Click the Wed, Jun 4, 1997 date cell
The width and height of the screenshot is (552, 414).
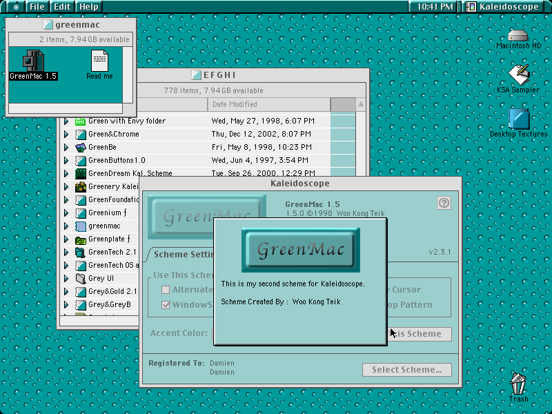coord(260,161)
